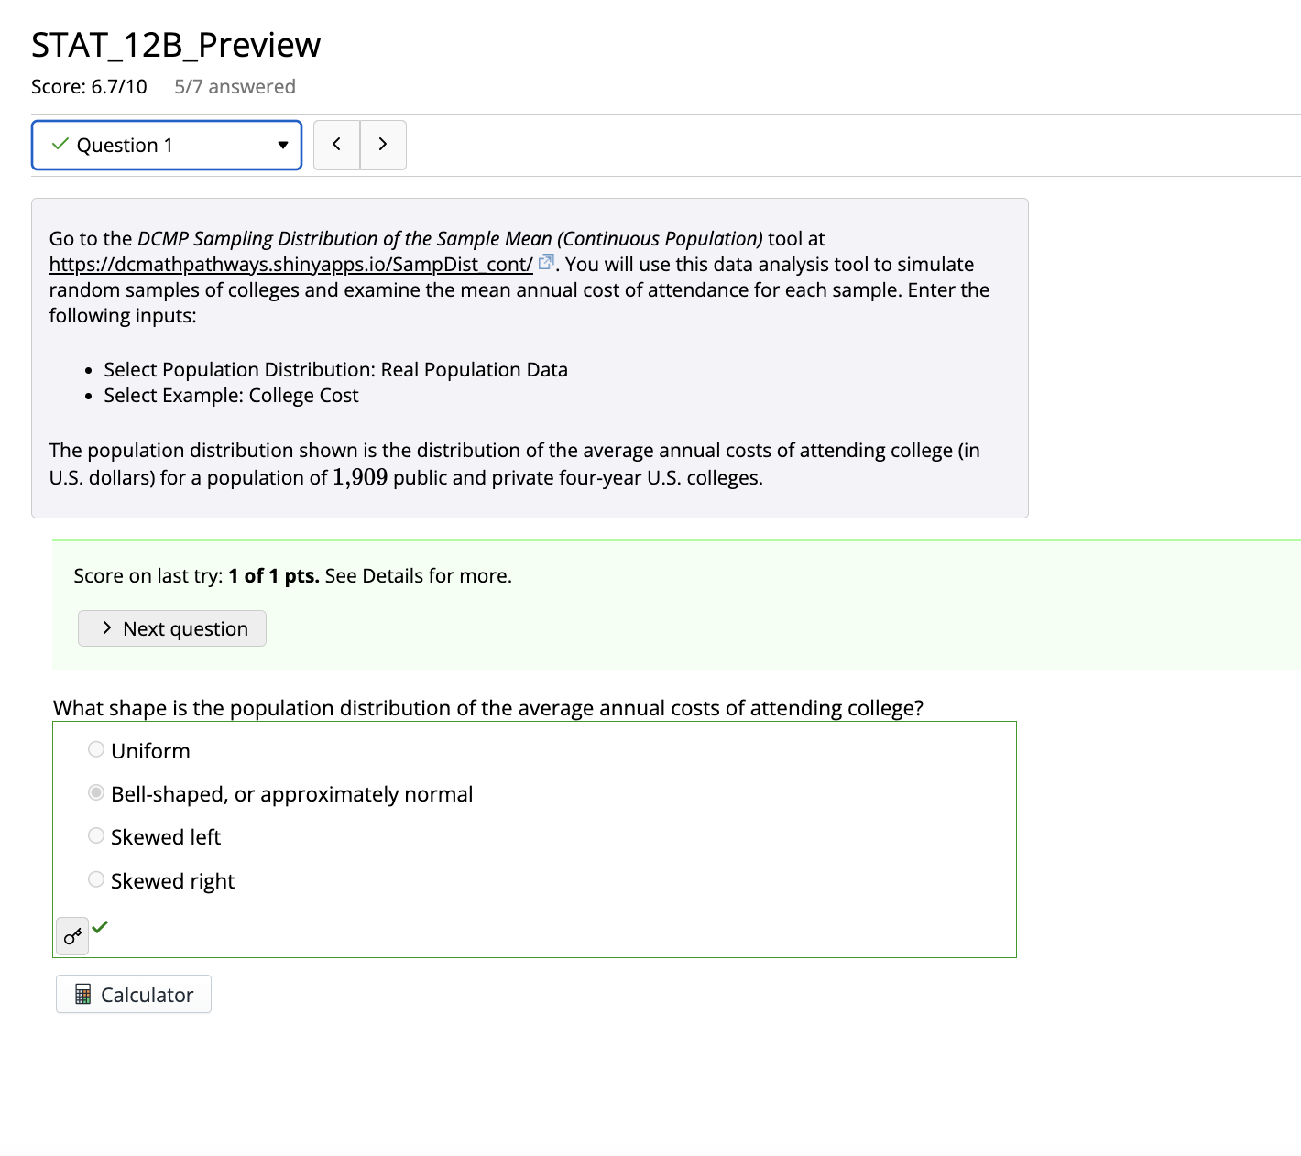
Task: Click the dropdown arrow in the question selector
Action: click(x=282, y=145)
